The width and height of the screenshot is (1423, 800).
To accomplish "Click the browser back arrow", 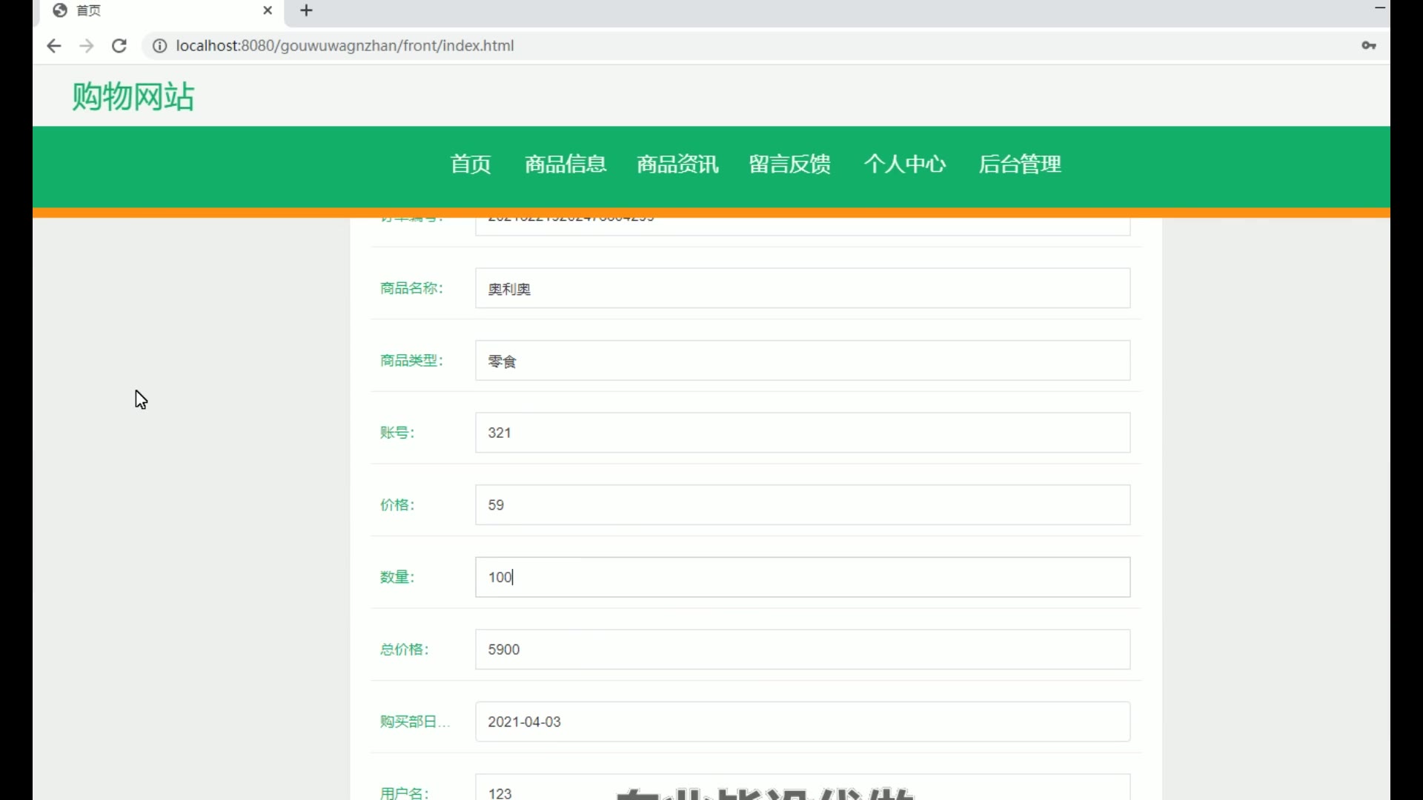I will click(x=53, y=46).
